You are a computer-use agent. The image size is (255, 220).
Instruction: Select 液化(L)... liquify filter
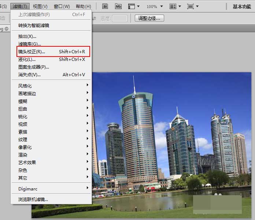point(51,59)
